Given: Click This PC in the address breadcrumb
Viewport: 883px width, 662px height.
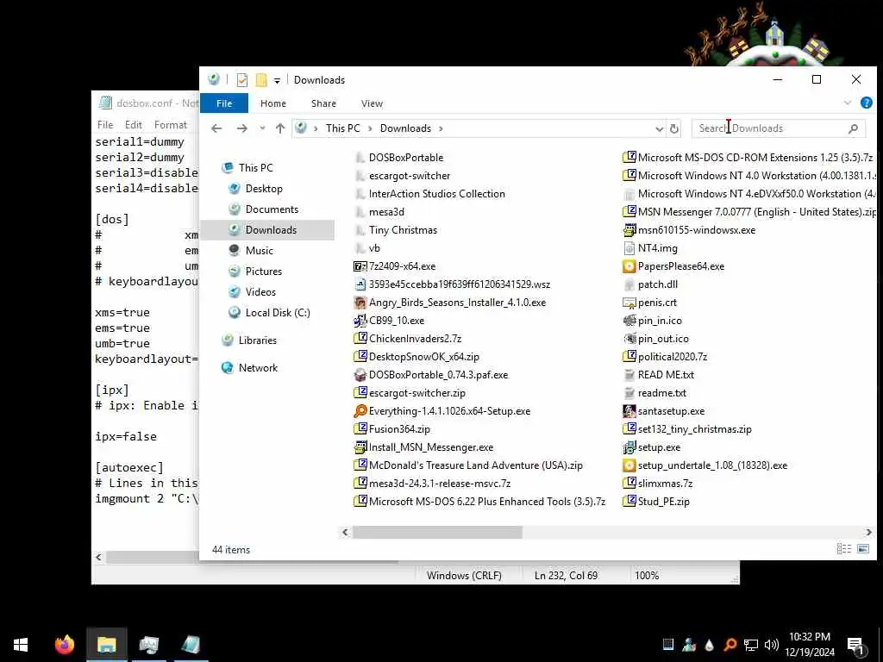Looking at the screenshot, I should tap(342, 128).
